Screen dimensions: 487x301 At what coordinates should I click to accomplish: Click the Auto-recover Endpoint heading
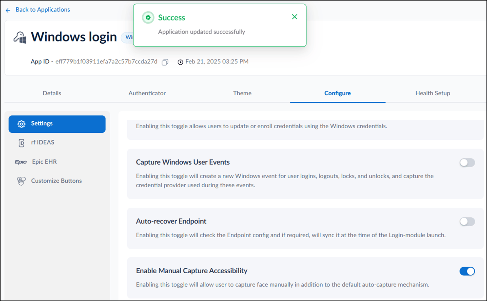171,221
